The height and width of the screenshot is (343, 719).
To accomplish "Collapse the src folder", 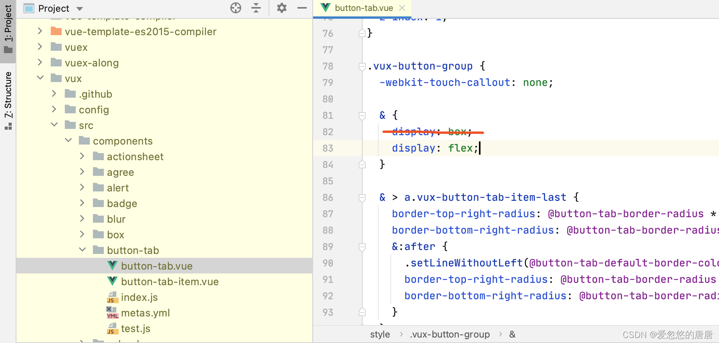I will 54,125.
